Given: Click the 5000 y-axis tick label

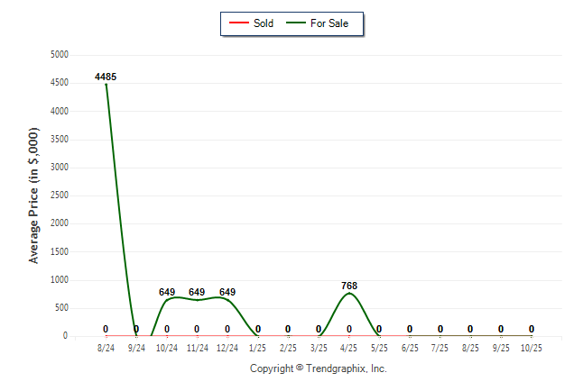Looking at the screenshot, I should (60, 55).
